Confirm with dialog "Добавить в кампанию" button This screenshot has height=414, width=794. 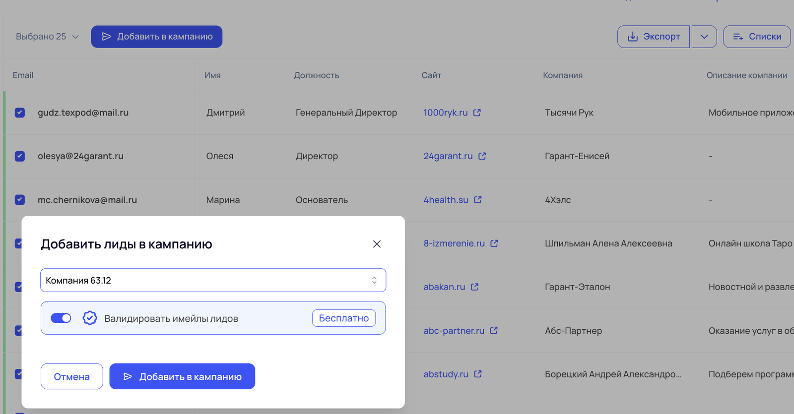point(182,377)
